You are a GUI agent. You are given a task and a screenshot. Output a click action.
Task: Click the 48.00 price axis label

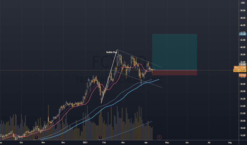(x=243, y=18)
